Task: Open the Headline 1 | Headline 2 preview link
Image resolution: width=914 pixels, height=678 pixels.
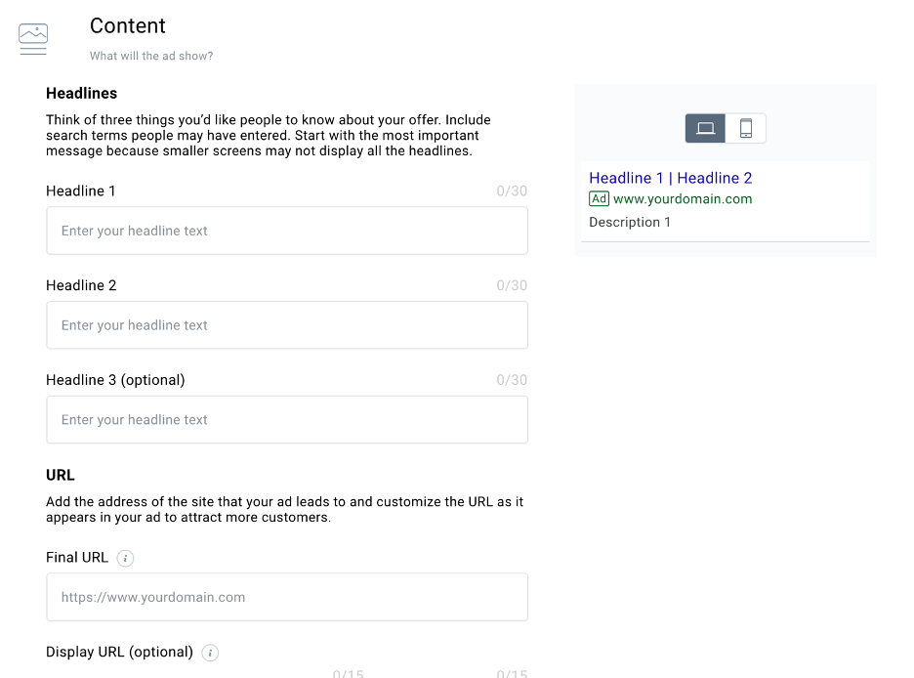Action: [x=670, y=178]
